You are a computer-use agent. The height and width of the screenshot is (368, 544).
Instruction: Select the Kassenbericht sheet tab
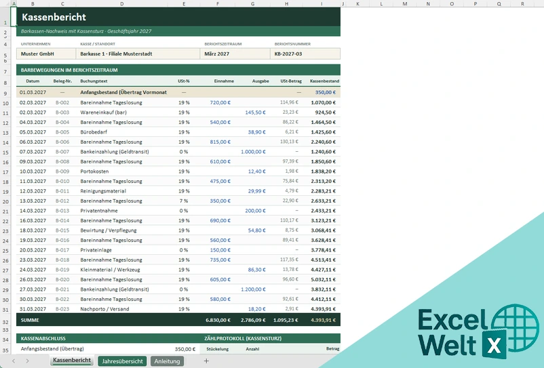72,361
